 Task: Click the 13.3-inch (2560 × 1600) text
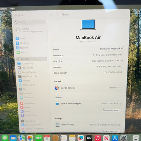pos(110,103)
